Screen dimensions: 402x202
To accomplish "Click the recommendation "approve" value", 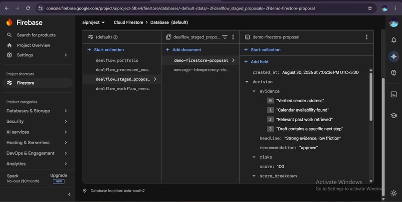I will coord(308,148).
